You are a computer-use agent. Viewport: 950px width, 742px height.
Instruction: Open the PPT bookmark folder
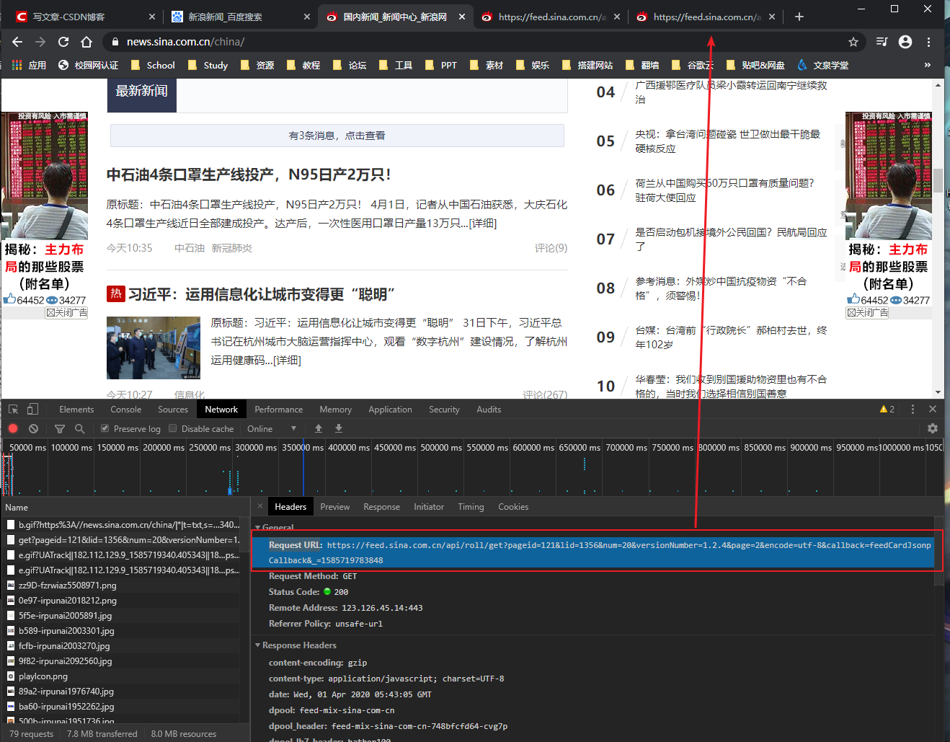pos(441,65)
